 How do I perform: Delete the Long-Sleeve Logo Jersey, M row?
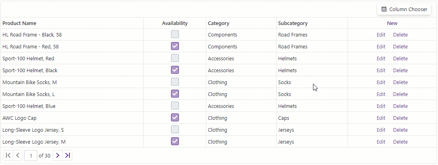400,142
